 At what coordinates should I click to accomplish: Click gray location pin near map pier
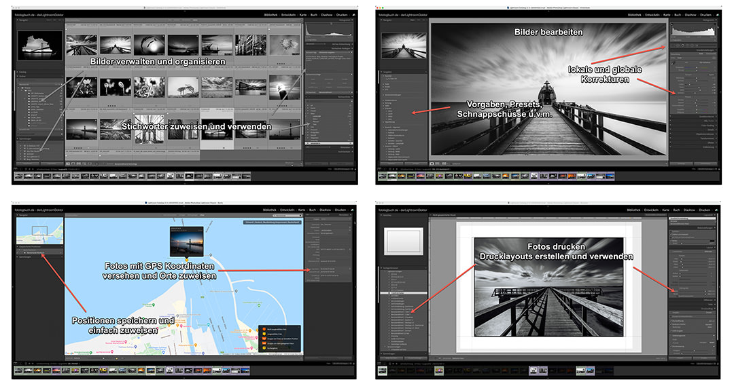click(x=211, y=255)
